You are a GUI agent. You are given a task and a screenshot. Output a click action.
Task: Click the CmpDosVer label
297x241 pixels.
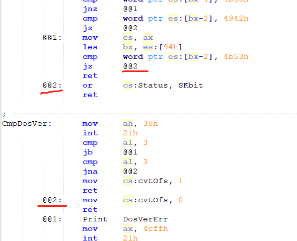27,124
